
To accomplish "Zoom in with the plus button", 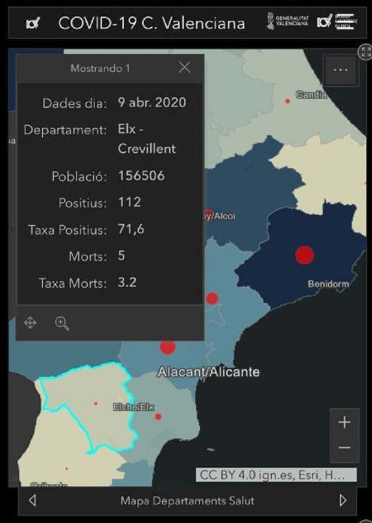I will tap(344, 422).
